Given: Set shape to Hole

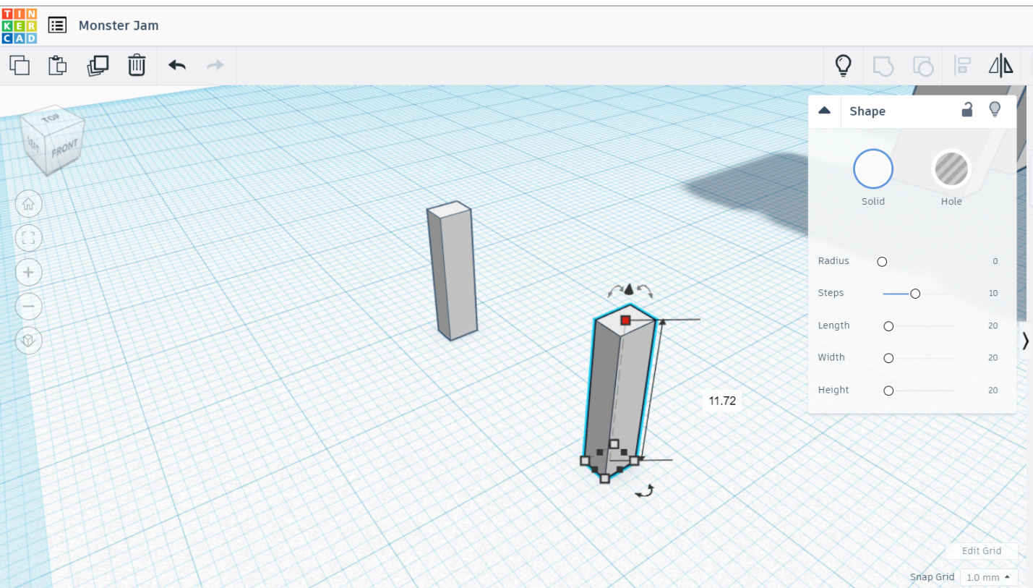Looking at the screenshot, I should (x=951, y=169).
